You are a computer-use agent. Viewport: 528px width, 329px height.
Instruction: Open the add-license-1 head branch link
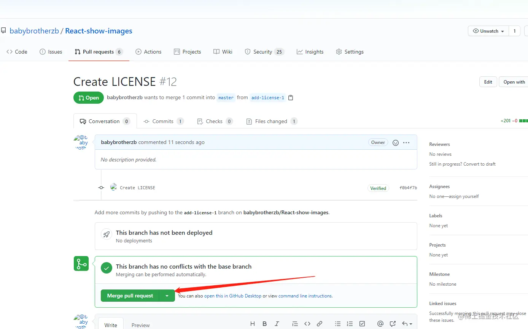tap(268, 98)
